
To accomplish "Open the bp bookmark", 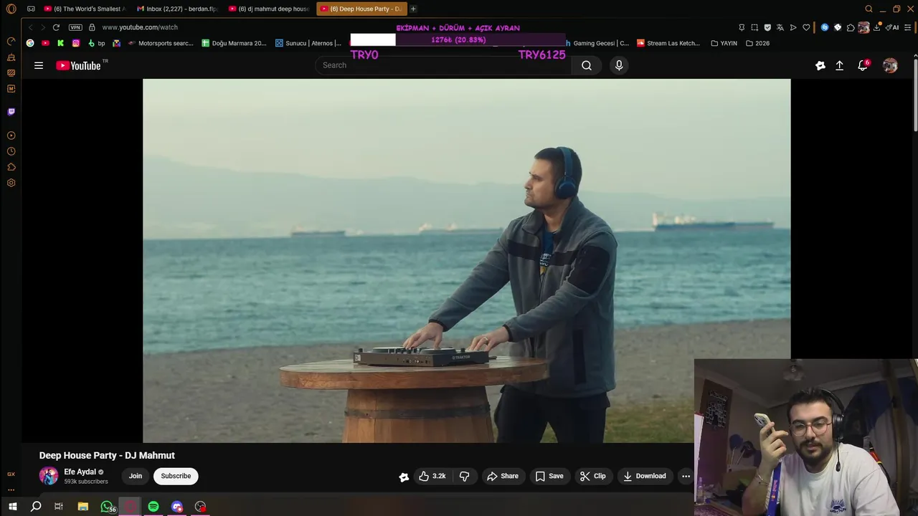I will click(x=96, y=43).
